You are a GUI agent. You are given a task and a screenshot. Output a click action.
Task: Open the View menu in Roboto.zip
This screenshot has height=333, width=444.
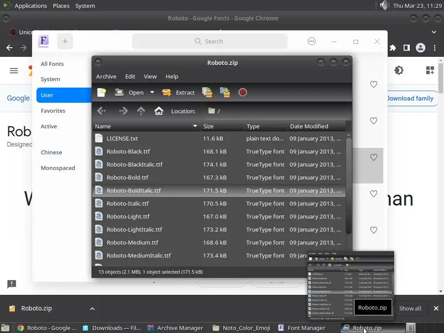pyautogui.click(x=150, y=76)
